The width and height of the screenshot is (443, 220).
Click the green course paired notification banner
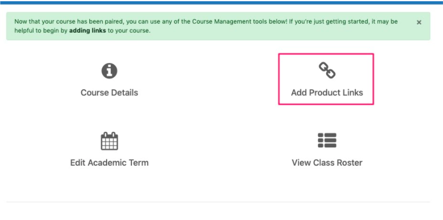click(218, 26)
